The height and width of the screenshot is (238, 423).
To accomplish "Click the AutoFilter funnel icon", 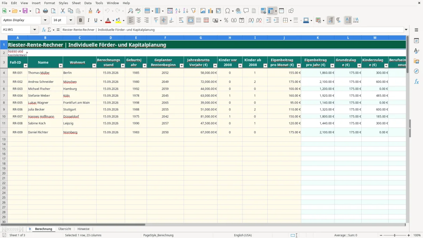I will [194, 11].
